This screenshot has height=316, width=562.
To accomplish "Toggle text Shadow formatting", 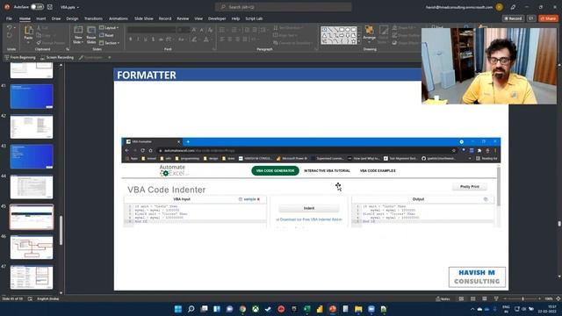I will coord(153,39).
